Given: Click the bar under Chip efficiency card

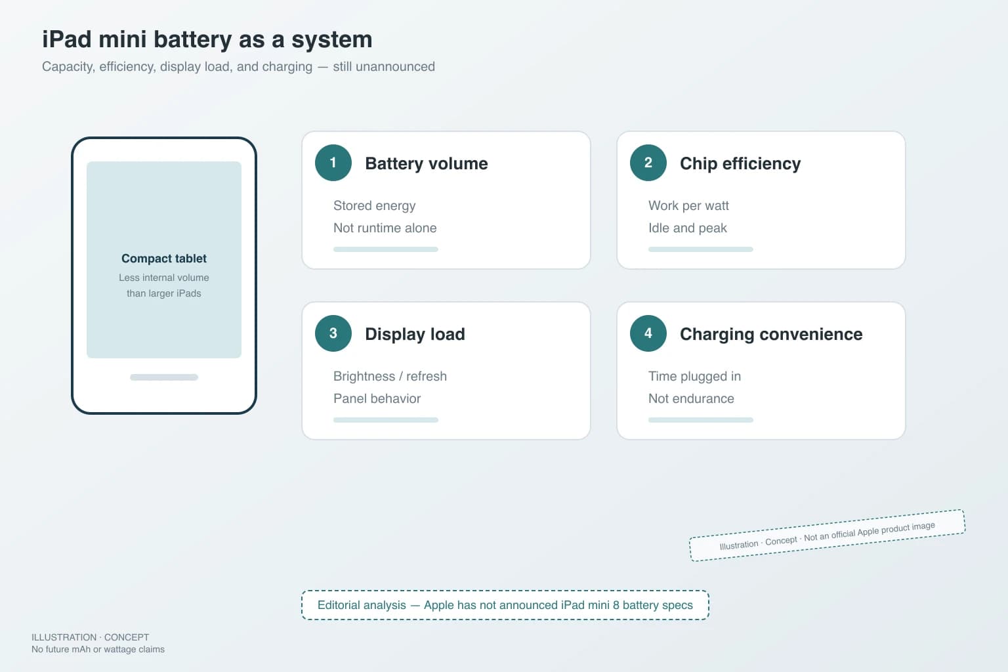Looking at the screenshot, I should click(x=701, y=249).
